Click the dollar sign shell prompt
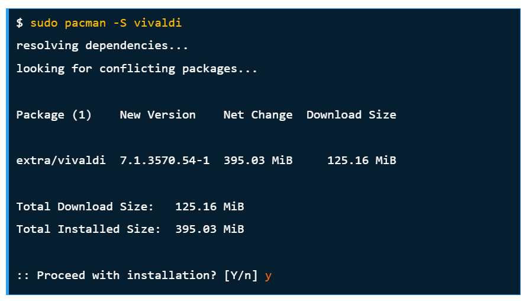 (x=20, y=23)
